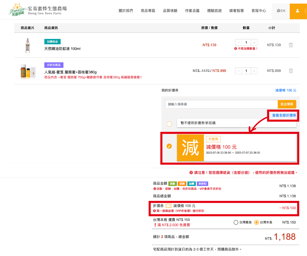Decrease the mosquito repellent quantity with minus
The height and width of the screenshot is (256, 307).
pos(238,42)
